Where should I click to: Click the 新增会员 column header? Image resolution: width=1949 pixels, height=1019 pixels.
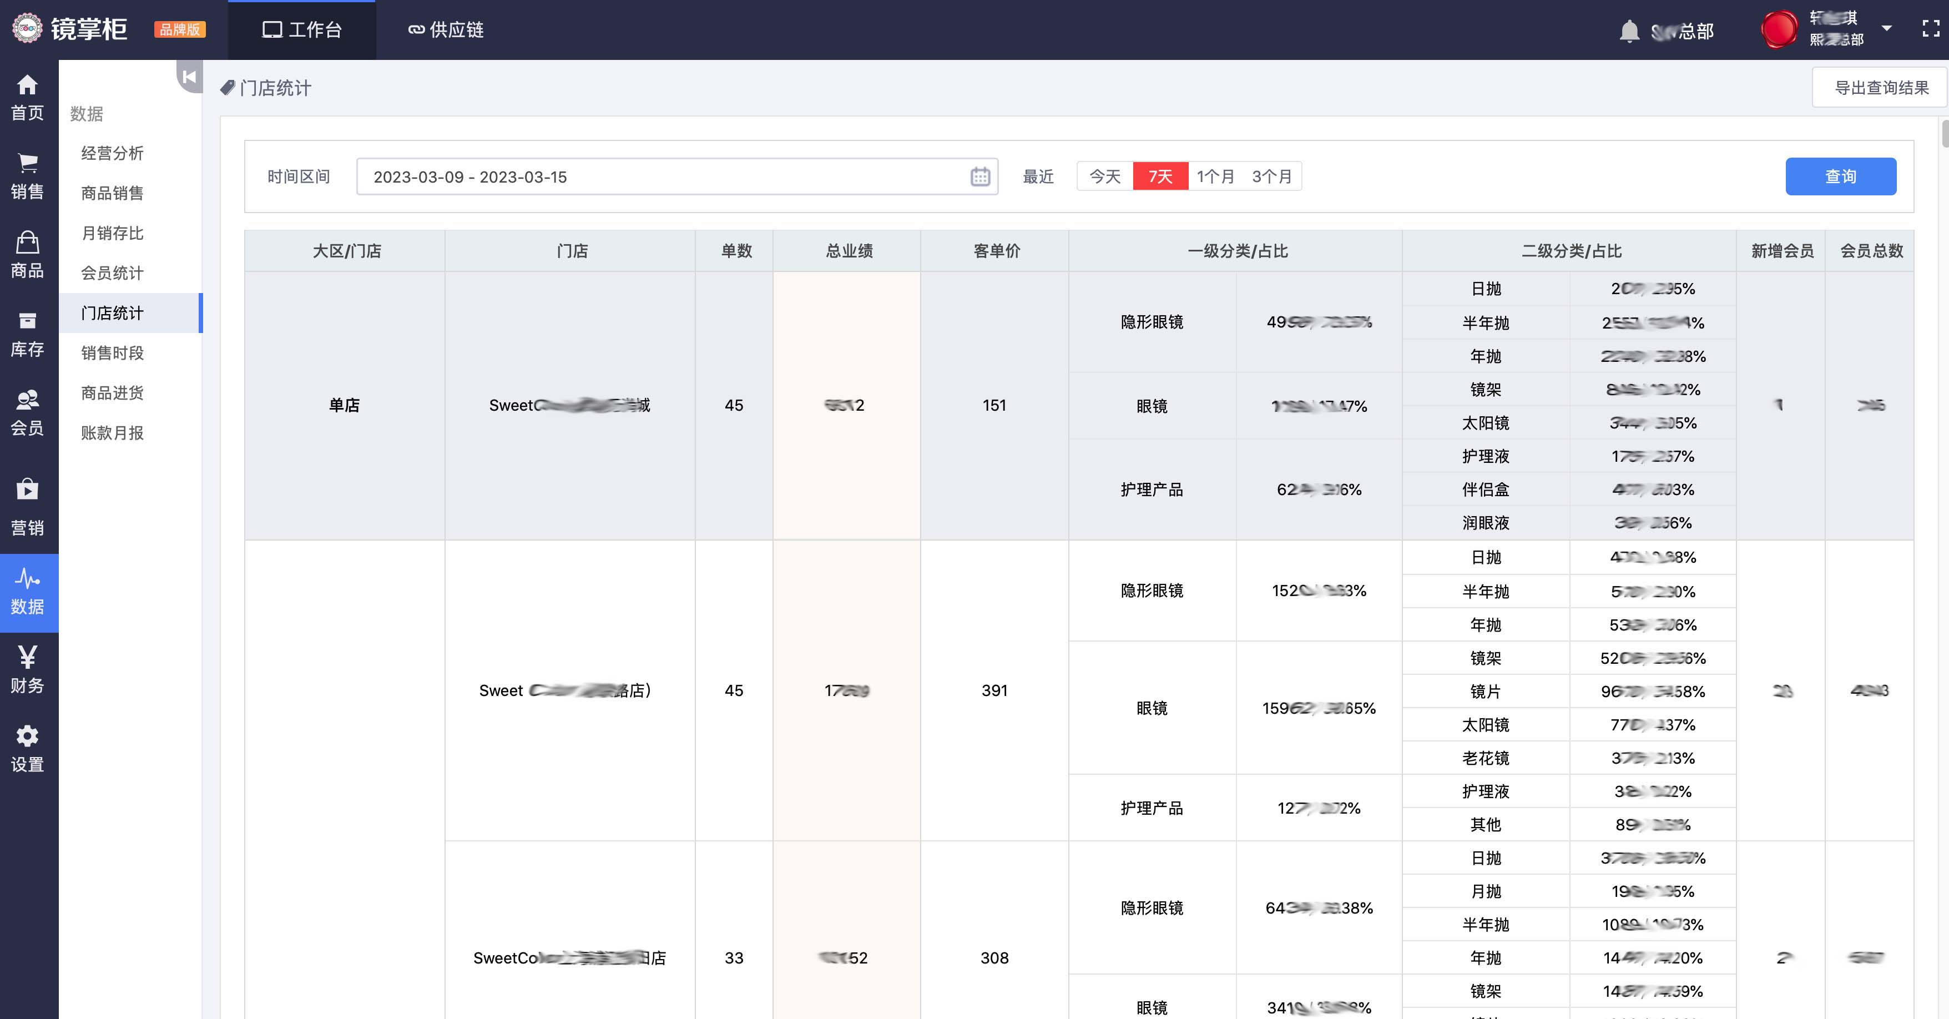(1782, 251)
